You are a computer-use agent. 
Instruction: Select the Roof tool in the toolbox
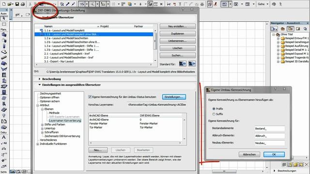click(x=4, y=63)
